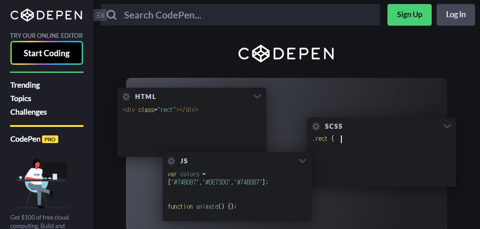Click the search magnifier icon
480x229 pixels.
tap(112, 15)
